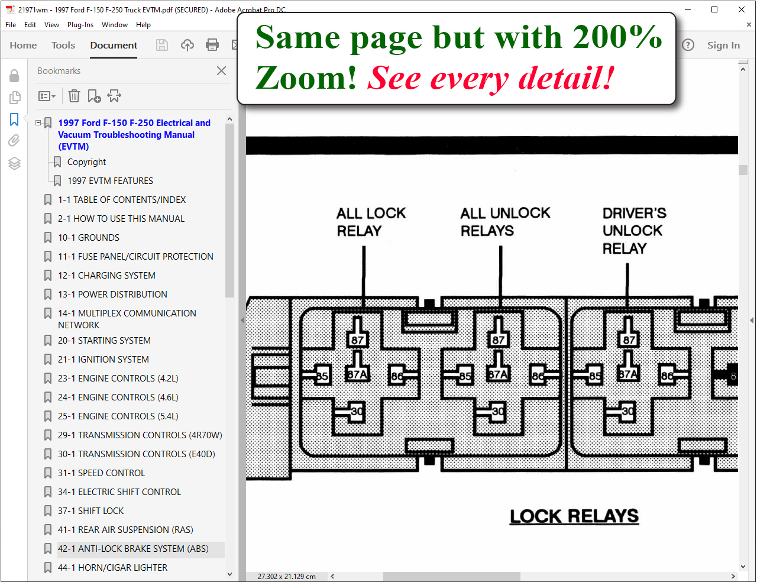Open the Layers panel icon in sidebar
The image size is (757, 582).
coord(14,163)
